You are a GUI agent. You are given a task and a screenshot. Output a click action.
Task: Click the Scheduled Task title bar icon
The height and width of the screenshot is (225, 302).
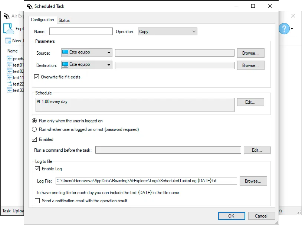click(x=29, y=6)
